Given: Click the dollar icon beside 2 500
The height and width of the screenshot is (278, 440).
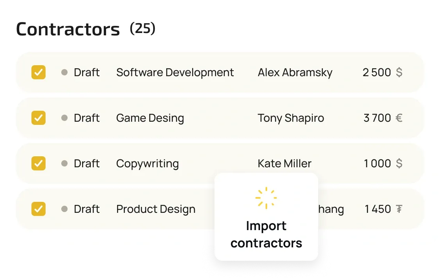Looking at the screenshot, I should (399, 72).
